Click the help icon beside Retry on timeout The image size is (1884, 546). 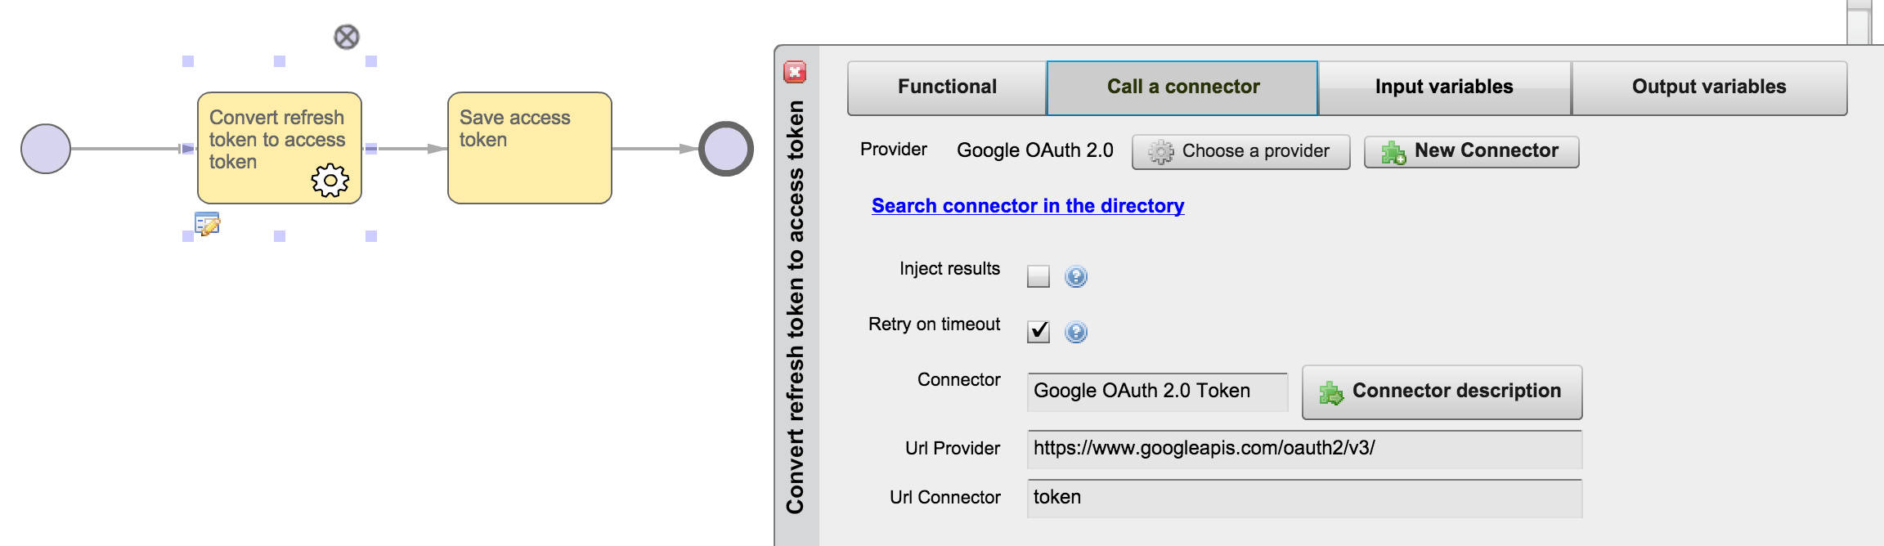(x=1076, y=332)
